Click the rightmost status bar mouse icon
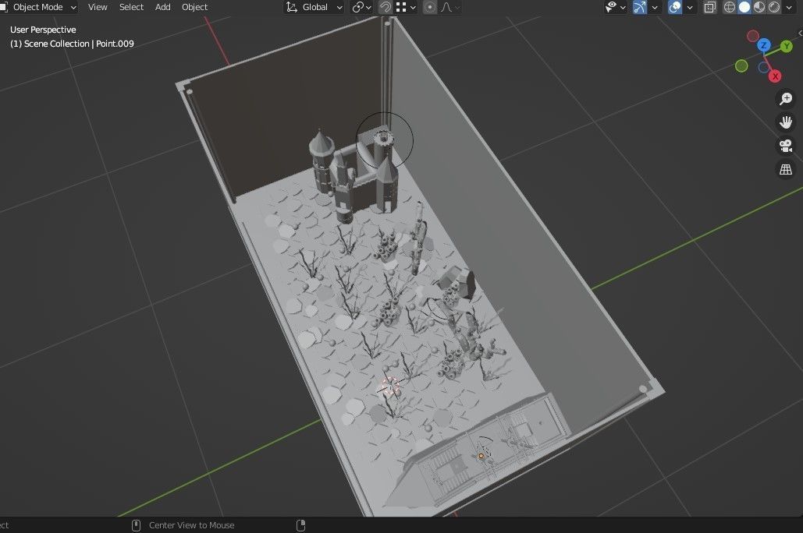The width and height of the screenshot is (803, 533). [x=301, y=525]
